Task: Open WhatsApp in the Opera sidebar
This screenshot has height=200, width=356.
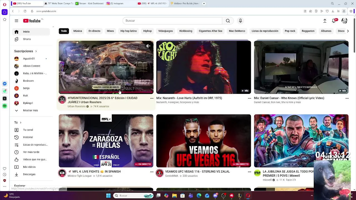Action: (4, 91)
